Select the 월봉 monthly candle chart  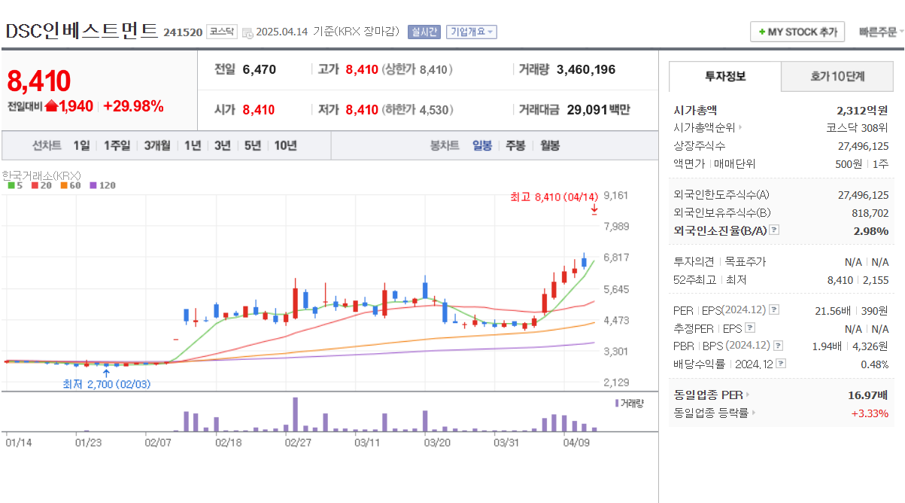click(550, 145)
